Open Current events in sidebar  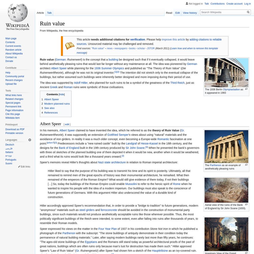pos(13,46)
